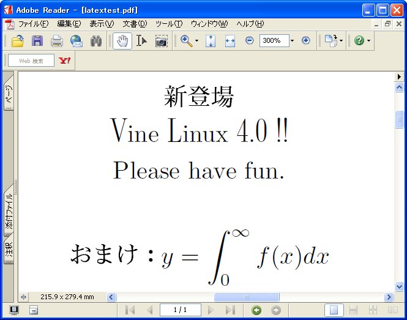The image size is (407, 320).
Task: Click horizontal scrollbar right arrow
Action: coord(389,297)
